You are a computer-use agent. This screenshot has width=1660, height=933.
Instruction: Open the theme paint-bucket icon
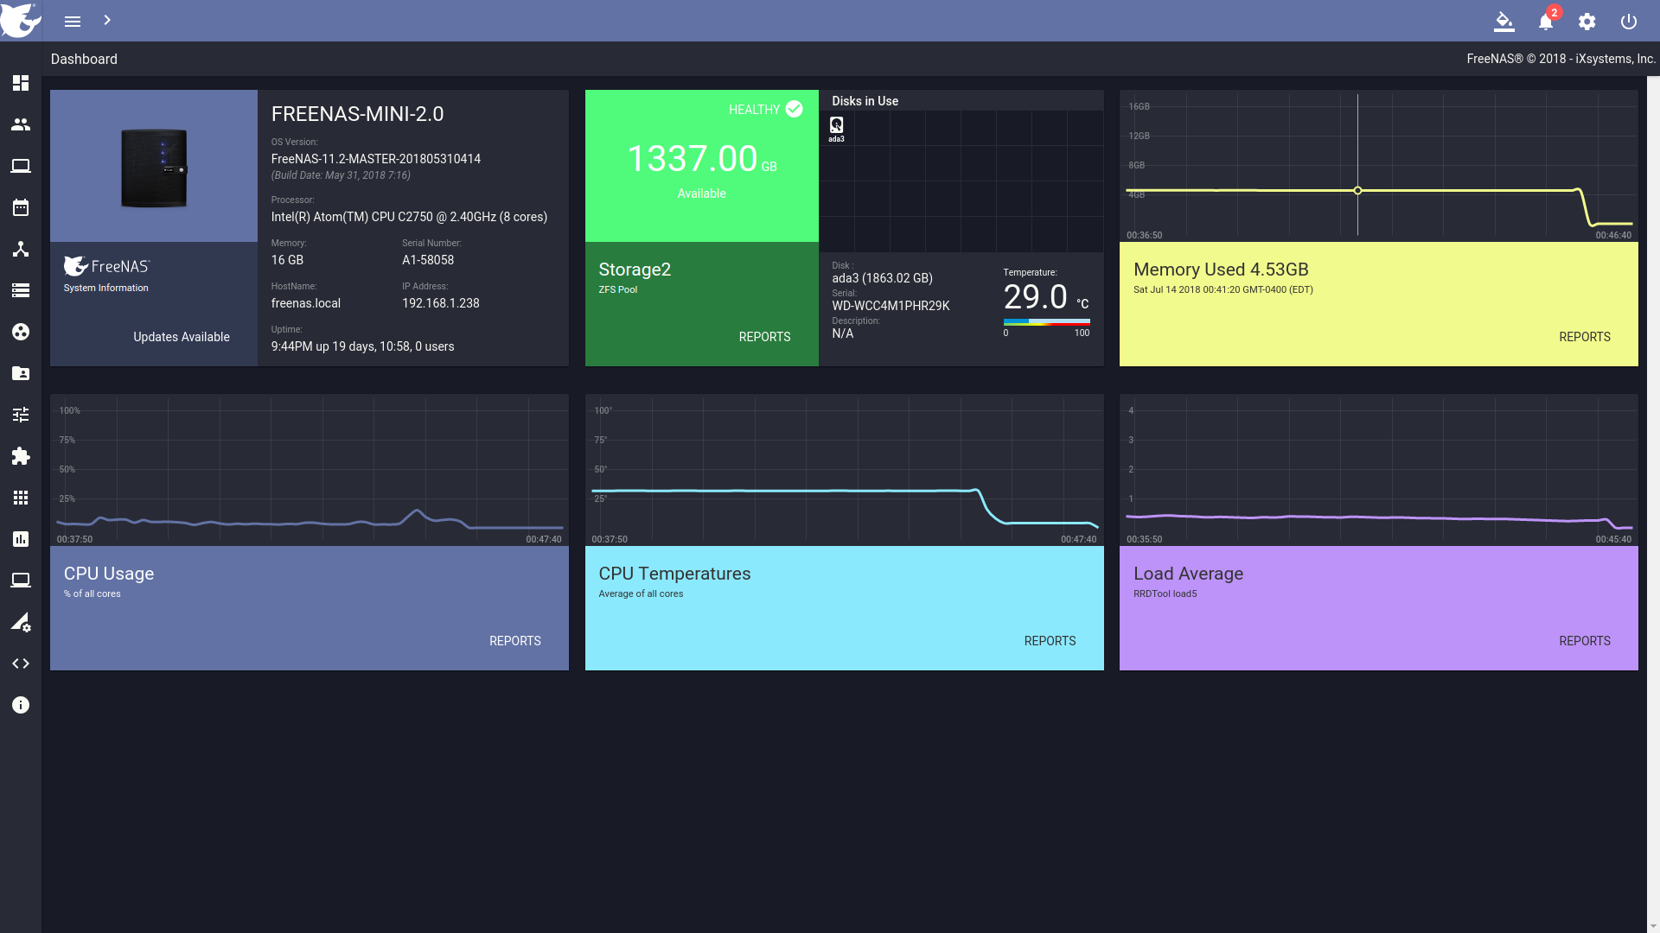coord(1504,22)
